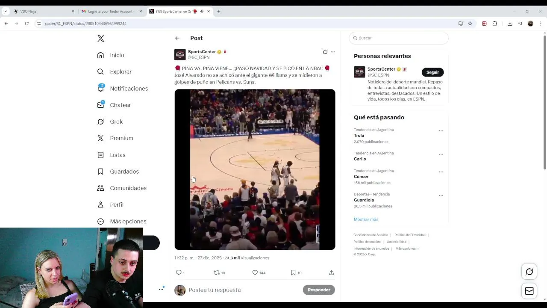Image resolution: width=547 pixels, height=308 pixels.
Task: Open the tab search dropdown arrow
Action: 6,12
